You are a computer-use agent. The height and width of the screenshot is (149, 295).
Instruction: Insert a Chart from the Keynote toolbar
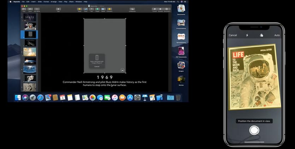[x=85, y=9]
